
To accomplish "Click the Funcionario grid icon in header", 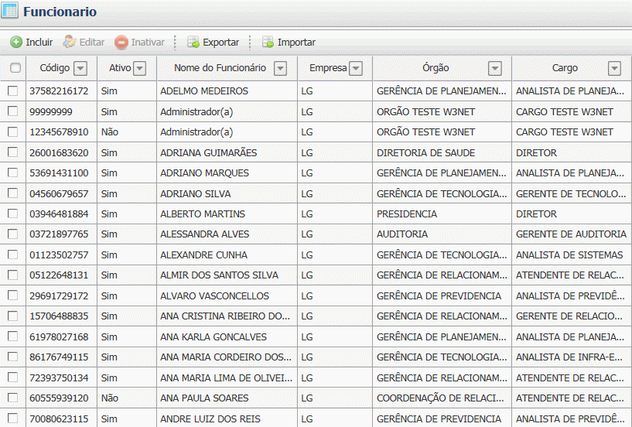I will pos(11,12).
